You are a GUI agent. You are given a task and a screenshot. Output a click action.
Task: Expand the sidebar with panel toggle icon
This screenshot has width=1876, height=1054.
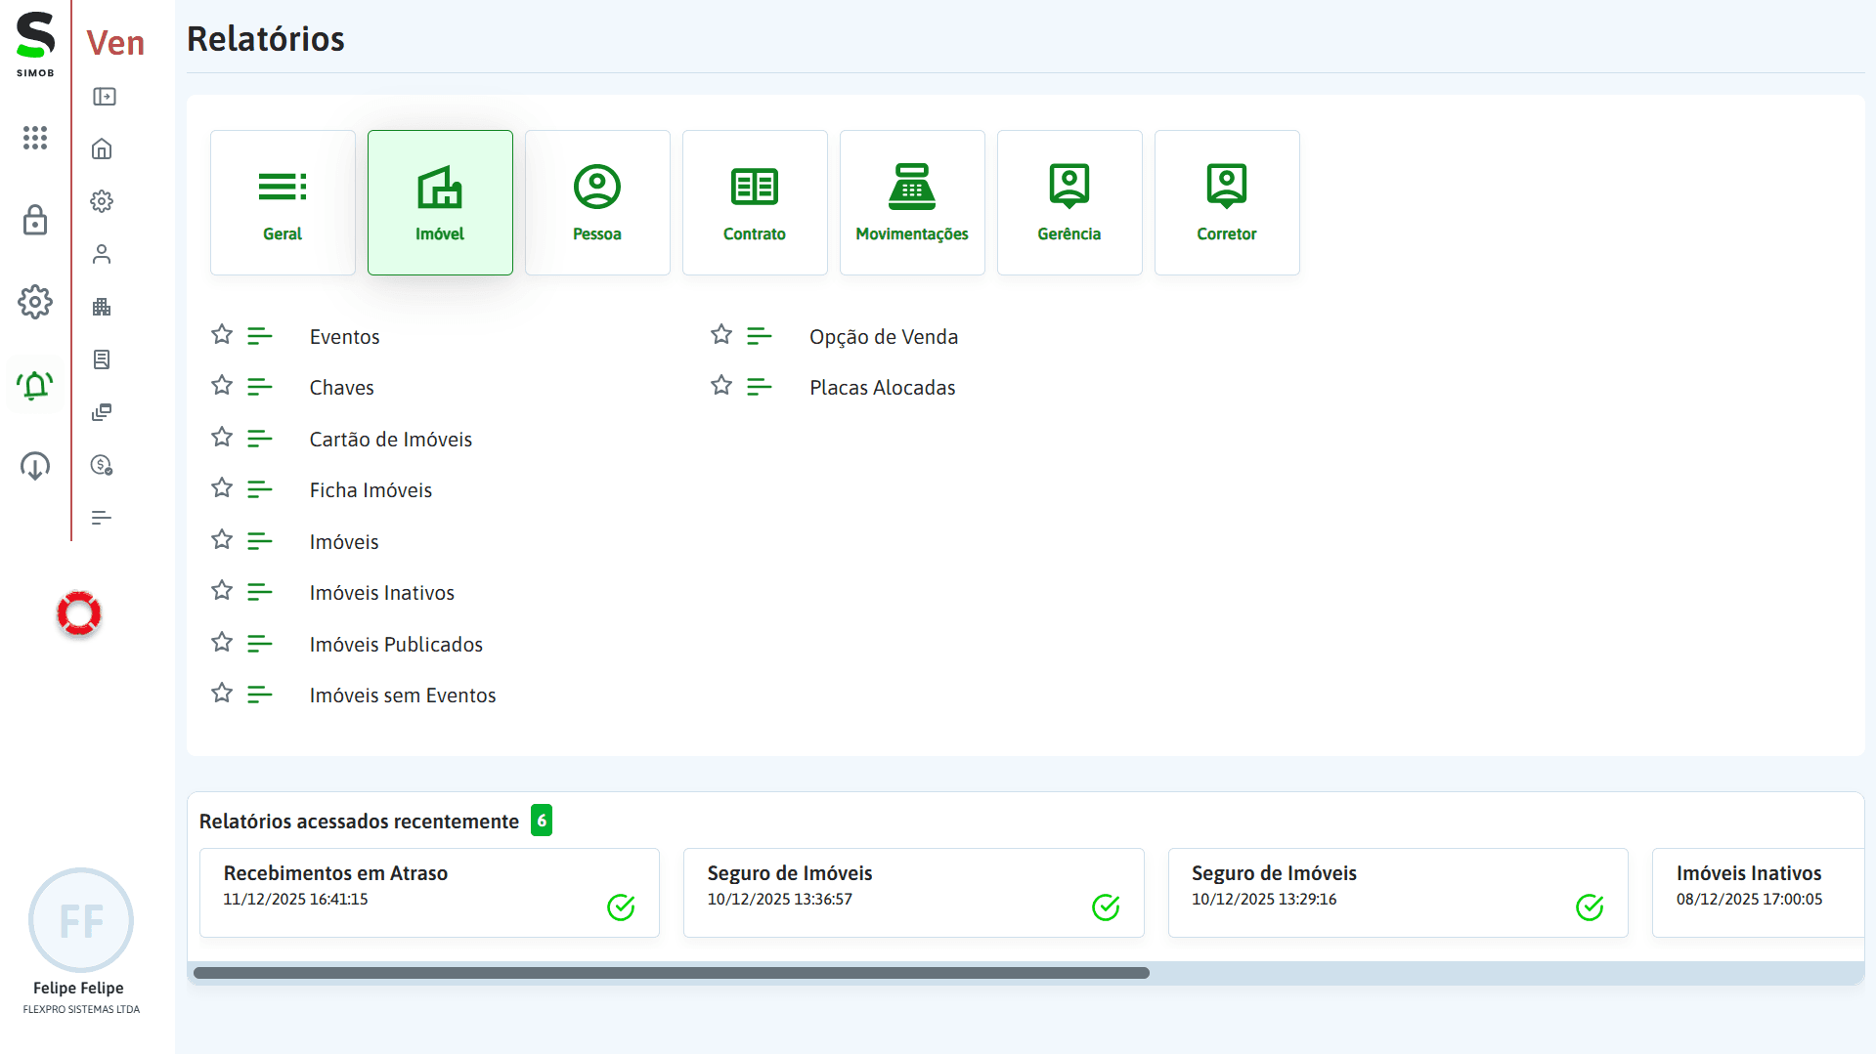104,97
